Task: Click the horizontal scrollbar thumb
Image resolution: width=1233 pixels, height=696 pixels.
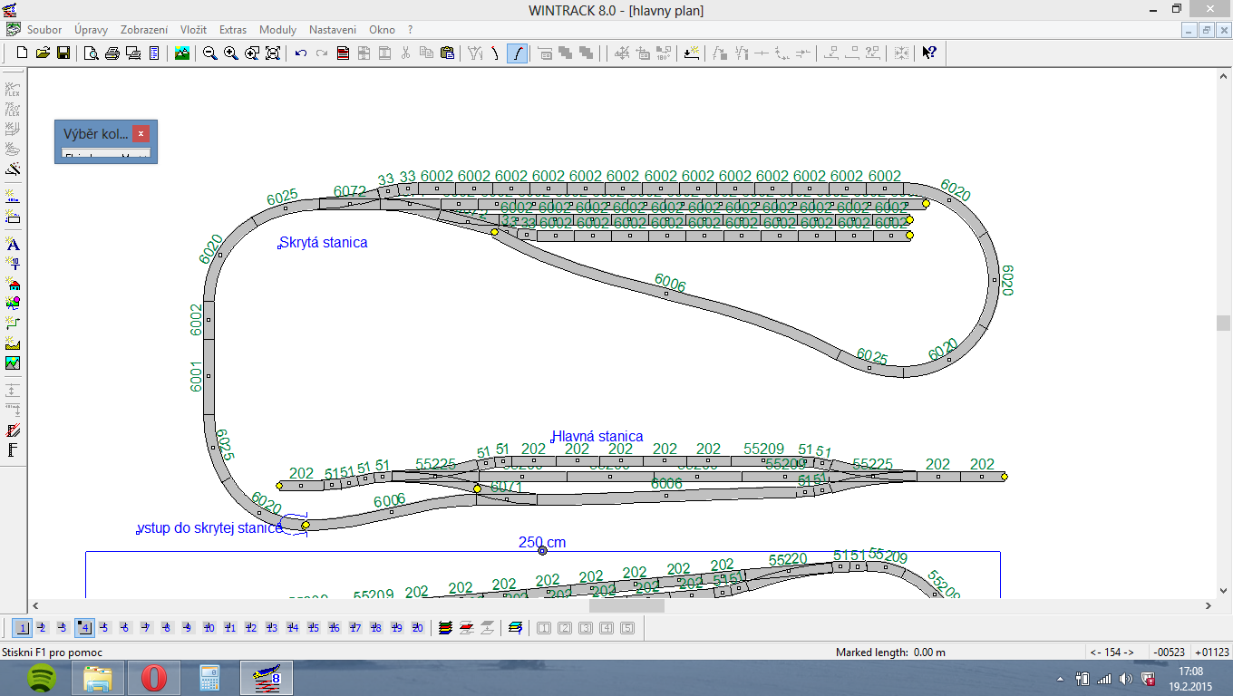Action: 626,606
